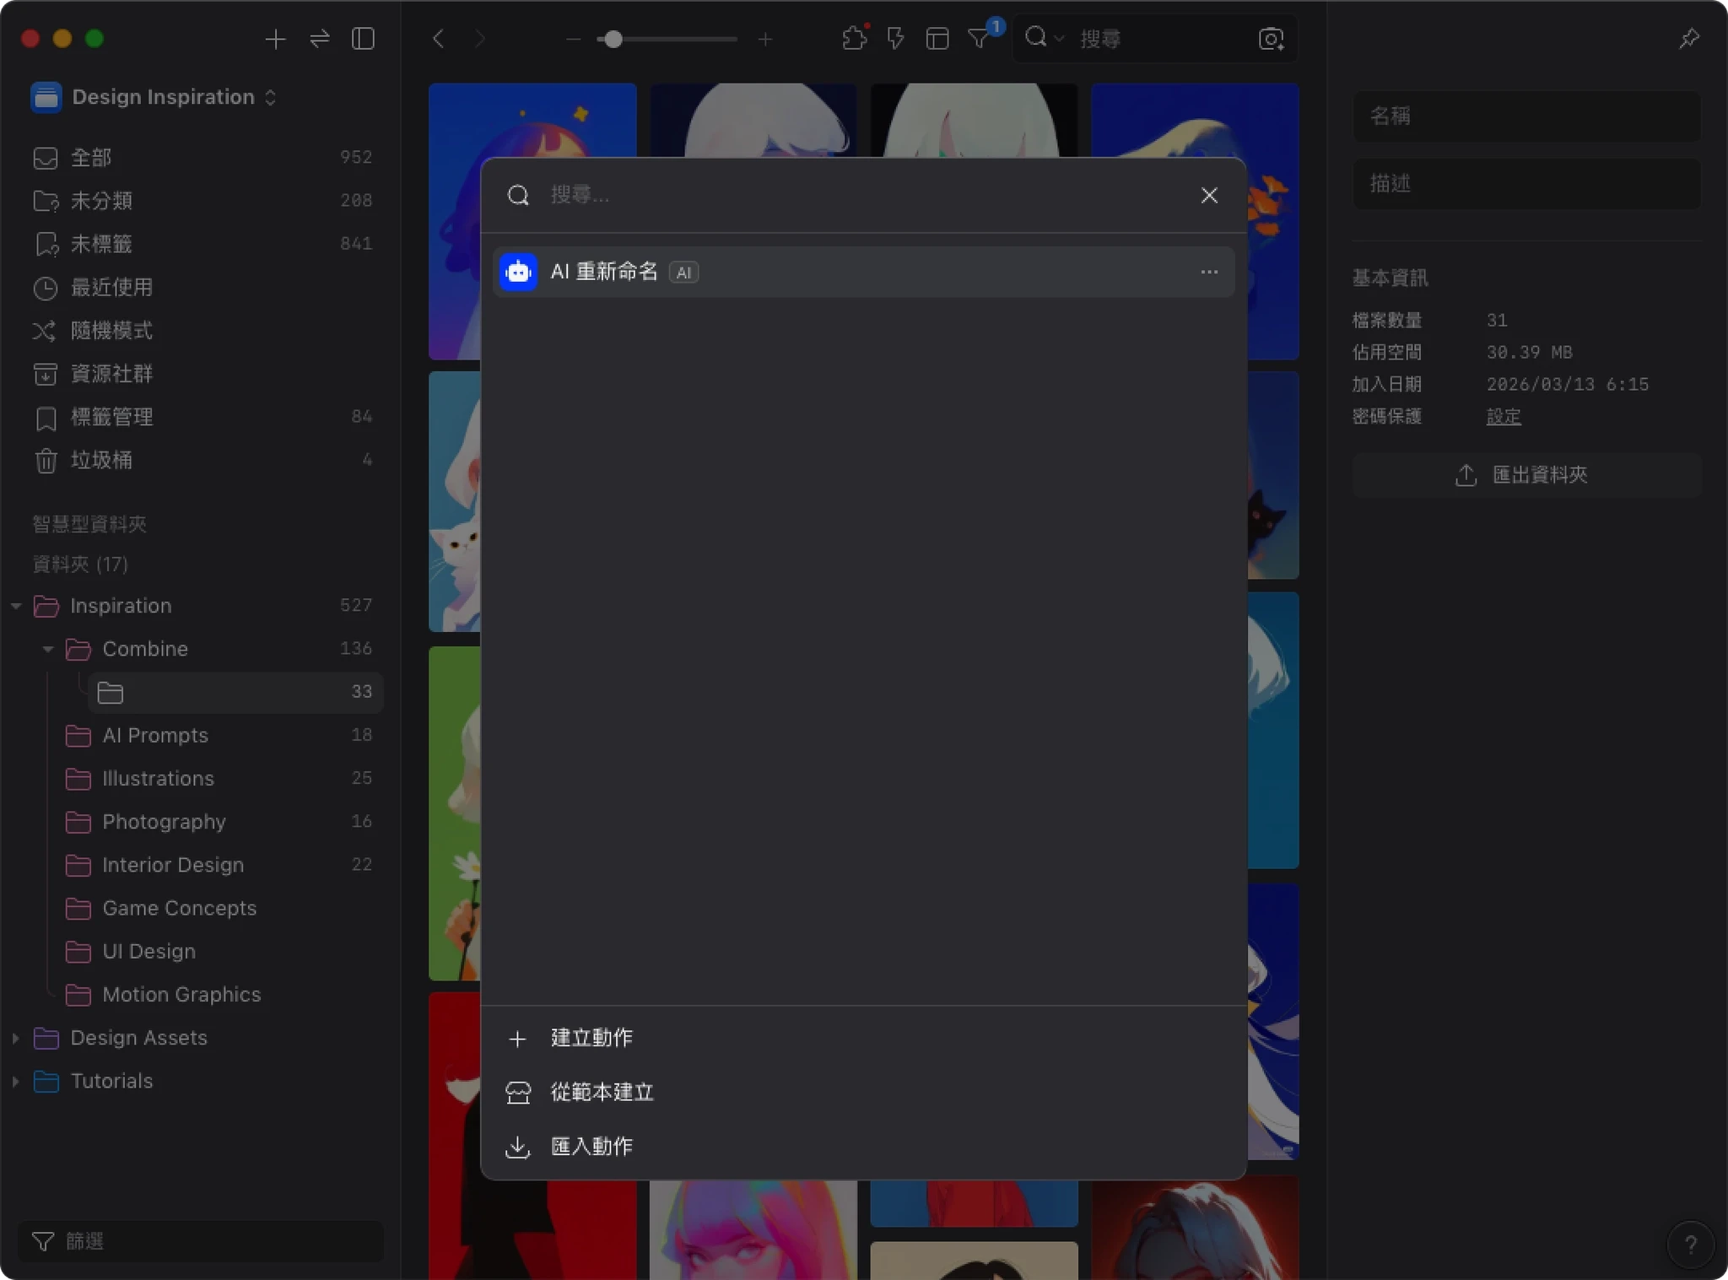Expand the Design Assets folder
This screenshot has width=1728, height=1280.
click(16, 1038)
